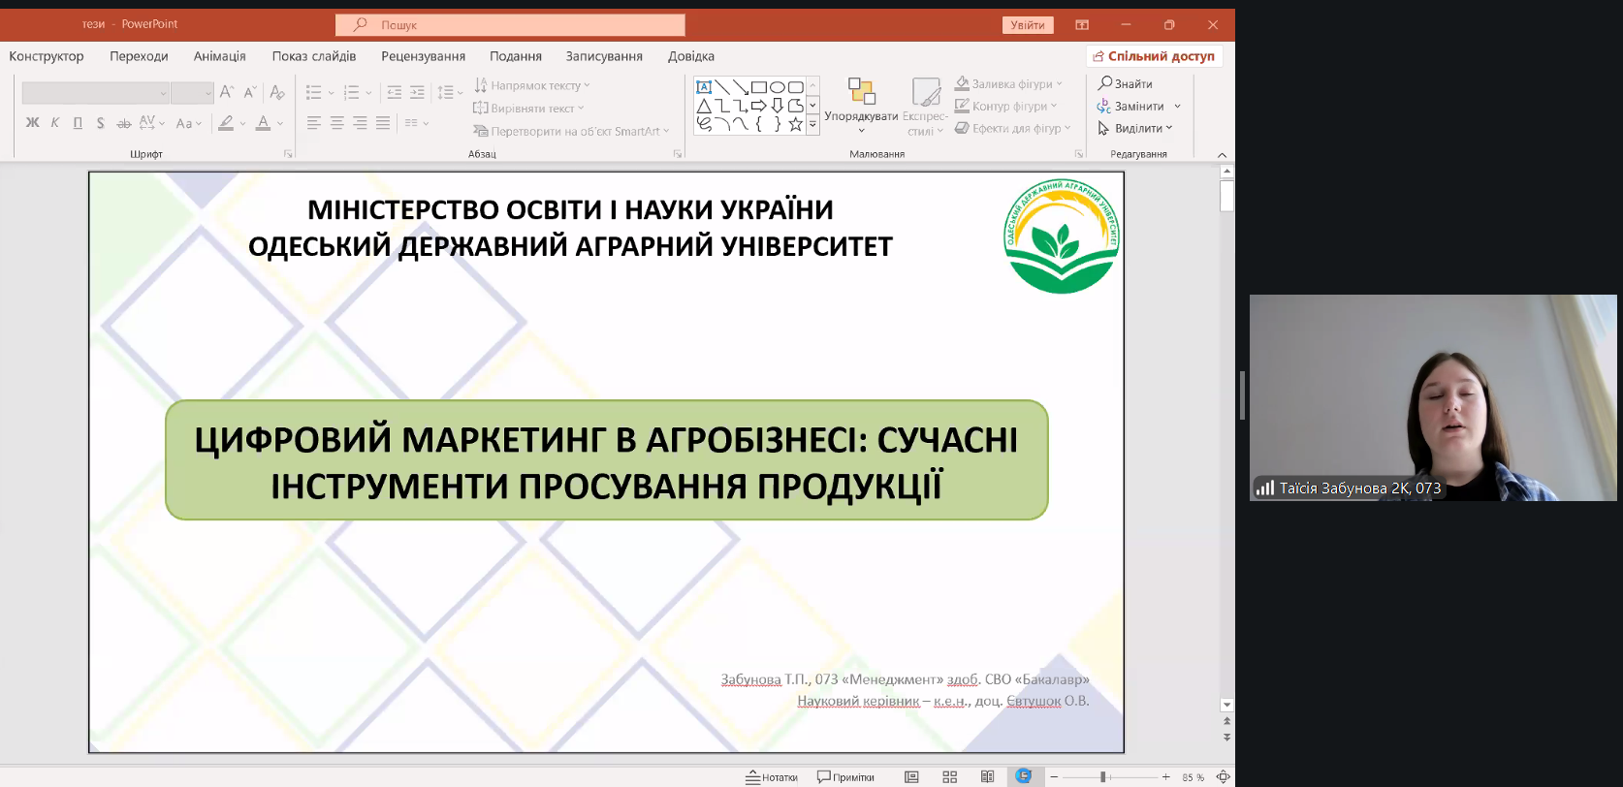Screen dimensions: 1623x787
Task: Select the text box shape tool
Action: (x=705, y=87)
